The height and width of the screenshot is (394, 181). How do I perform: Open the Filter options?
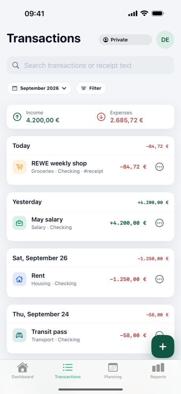[91, 88]
